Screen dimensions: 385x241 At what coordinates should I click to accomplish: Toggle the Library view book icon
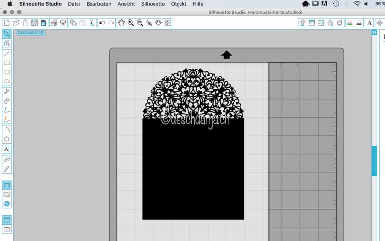[x=7, y=194]
